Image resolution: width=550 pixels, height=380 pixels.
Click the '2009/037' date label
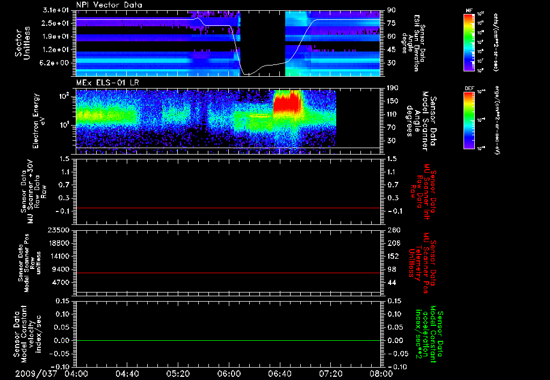36,374
